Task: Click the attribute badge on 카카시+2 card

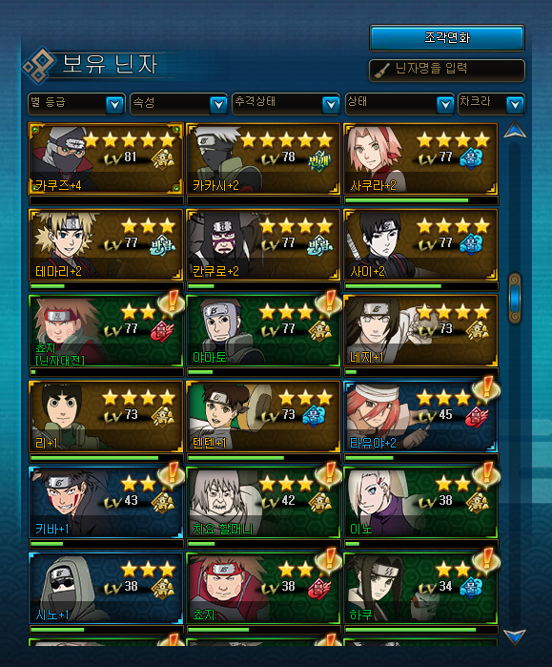Action: point(319,161)
